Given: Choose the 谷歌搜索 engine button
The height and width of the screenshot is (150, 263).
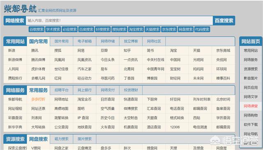Looking at the screenshot, I should [37, 29].
